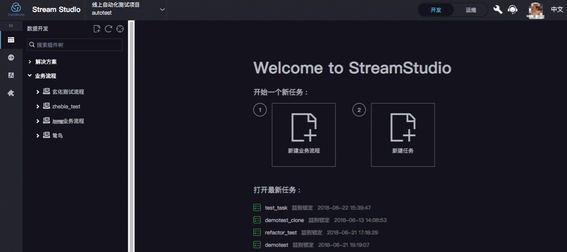The image size is (567, 252).
Task: Click the locate target icon in 数据开发 header
Action: pyautogui.click(x=120, y=29)
